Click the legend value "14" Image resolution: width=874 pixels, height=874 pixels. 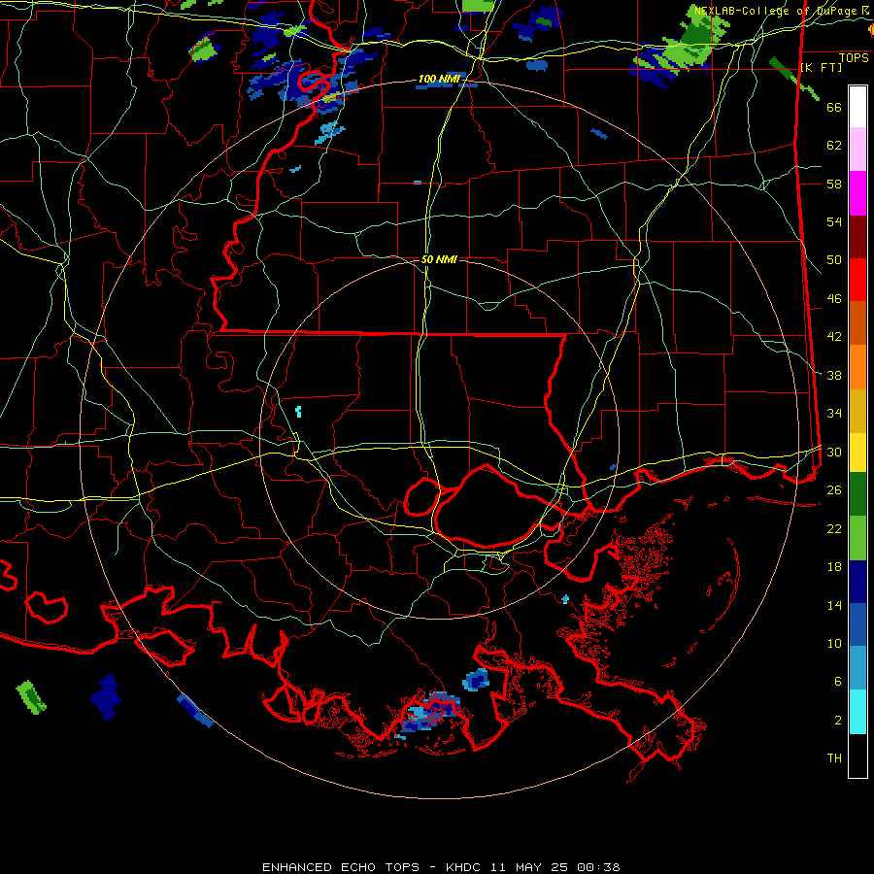pos(834,606)
